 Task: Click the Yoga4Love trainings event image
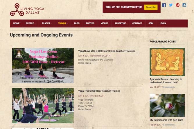[43, 66]
